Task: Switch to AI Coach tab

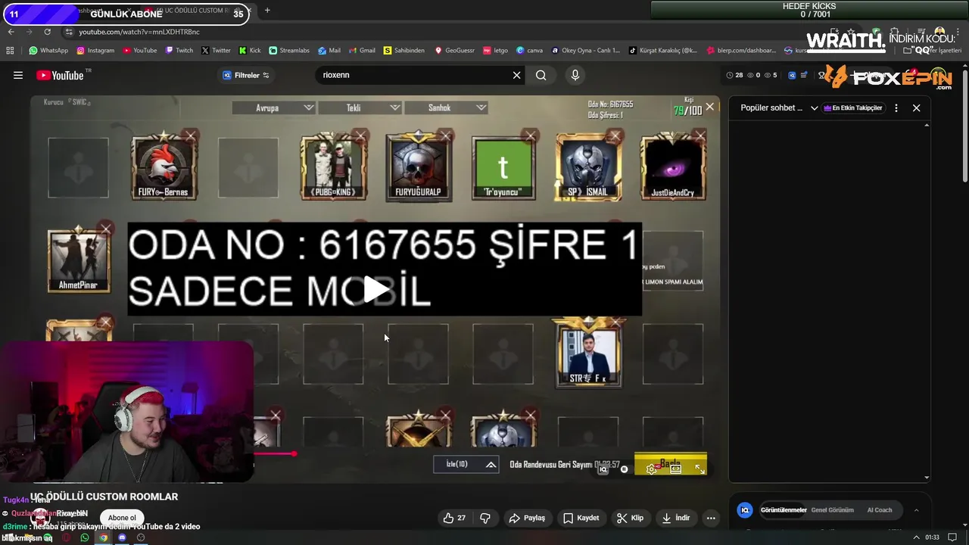Action: (879, 510)
